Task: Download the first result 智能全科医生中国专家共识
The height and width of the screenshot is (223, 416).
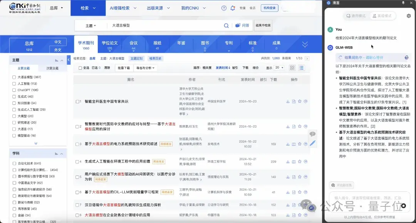Action: pyautogui.click(x=288, y=102)
